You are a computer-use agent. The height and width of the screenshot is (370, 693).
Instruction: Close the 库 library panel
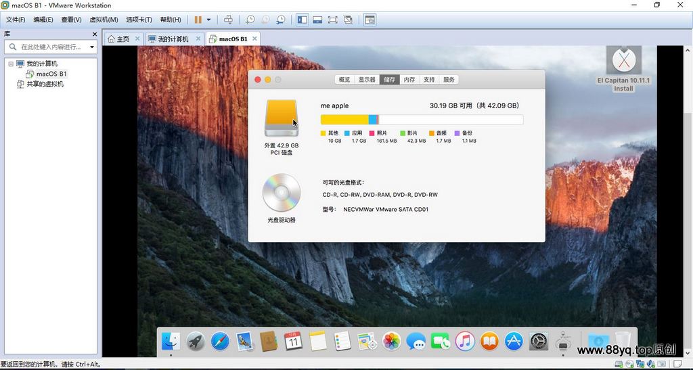click(95, 34)
